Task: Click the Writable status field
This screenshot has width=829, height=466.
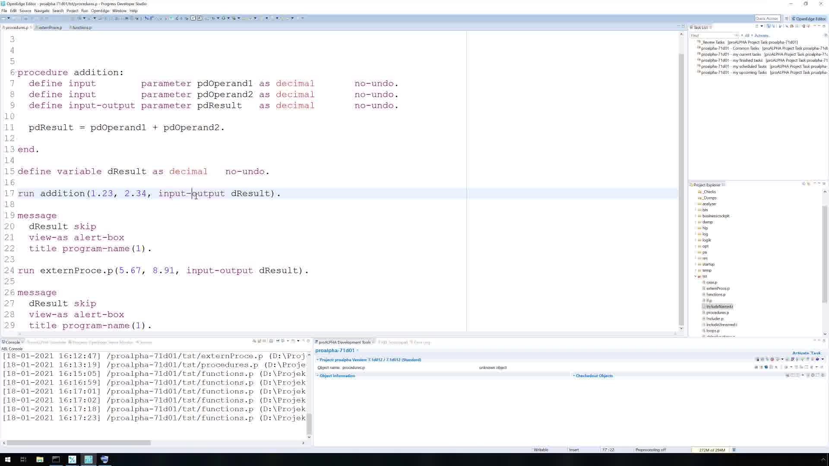Action: (541, 450)
